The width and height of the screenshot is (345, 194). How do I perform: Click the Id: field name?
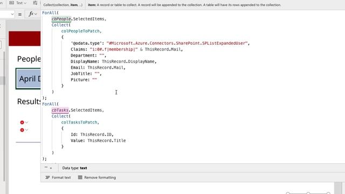[x=74, y=134]
